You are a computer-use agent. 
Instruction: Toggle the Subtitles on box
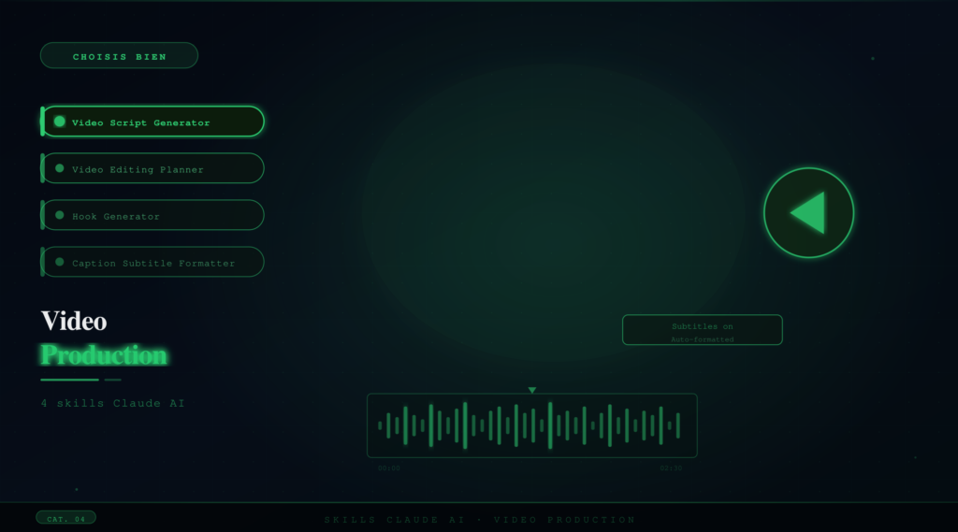(x=702, y=329)
